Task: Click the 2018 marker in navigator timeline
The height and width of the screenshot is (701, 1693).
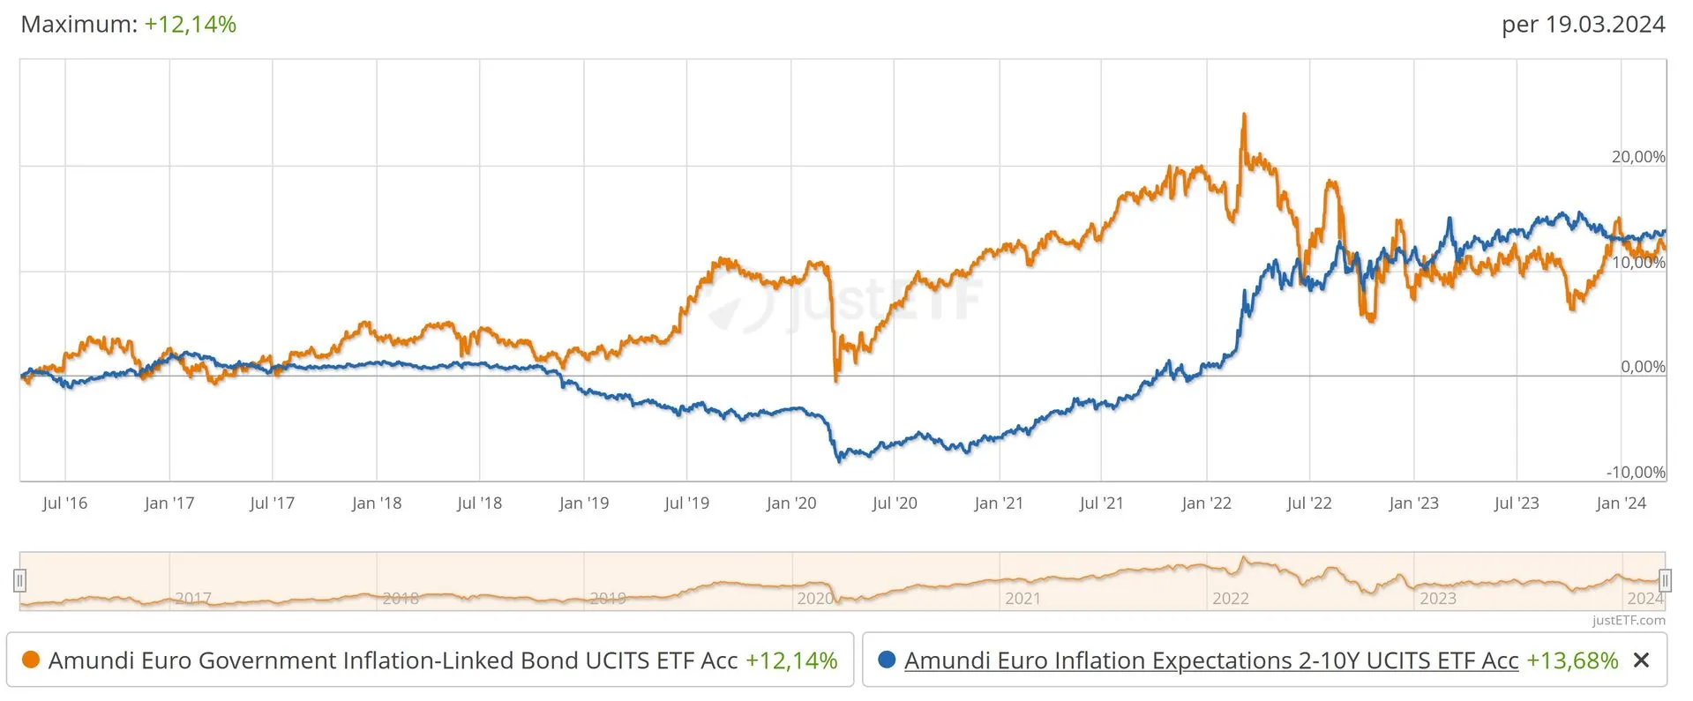Action: tap(401, 598)
